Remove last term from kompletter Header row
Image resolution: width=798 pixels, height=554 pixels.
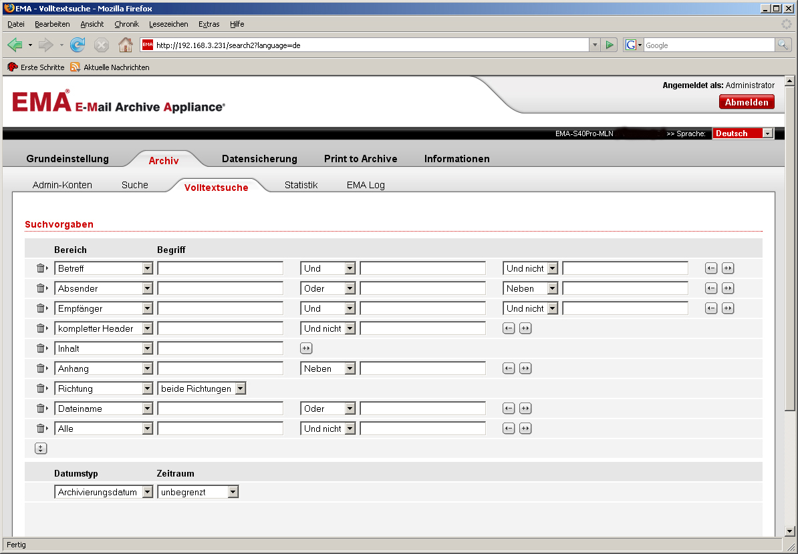pyautogui.click(x=509, y=328)
